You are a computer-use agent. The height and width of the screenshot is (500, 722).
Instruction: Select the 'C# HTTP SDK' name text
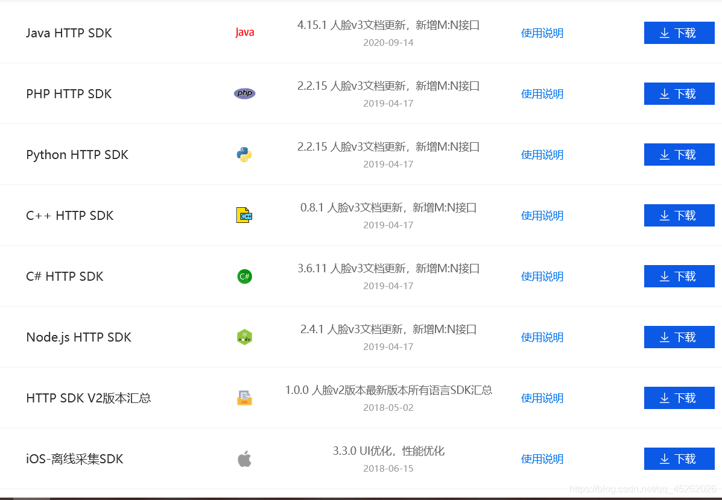tap(65, 277)
